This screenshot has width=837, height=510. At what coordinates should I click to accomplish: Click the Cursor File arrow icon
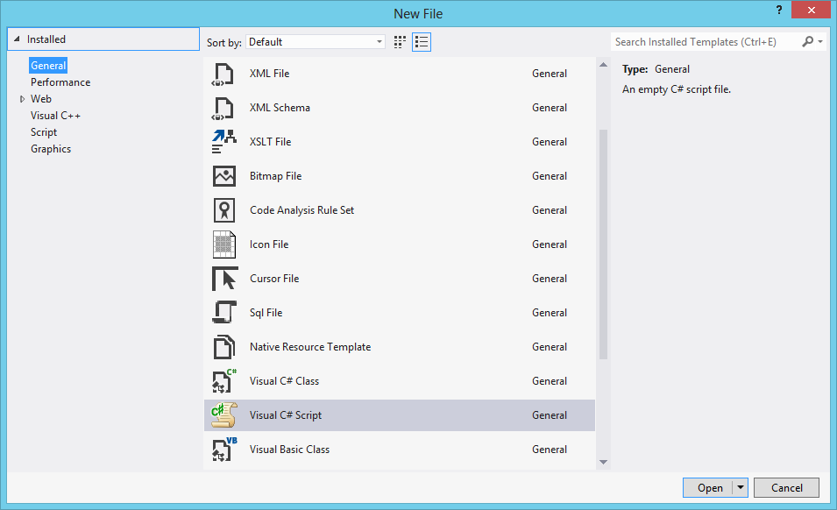(225, 279)
